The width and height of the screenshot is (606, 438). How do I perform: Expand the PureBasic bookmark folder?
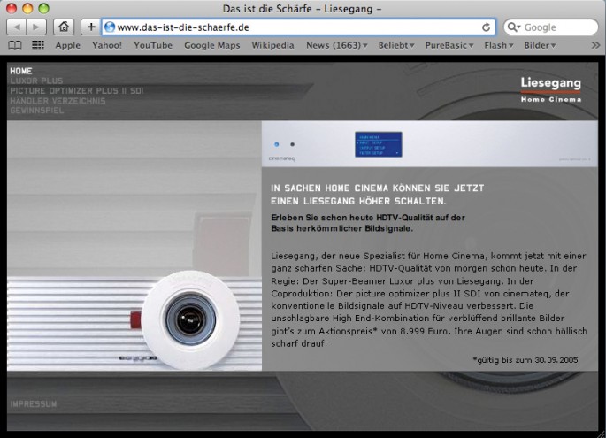(449, 45)
